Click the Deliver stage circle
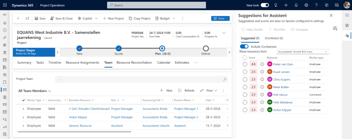Image resolution: width=352 pixels, height=139 pixels. pyautogui.click(x=206, y=48)
